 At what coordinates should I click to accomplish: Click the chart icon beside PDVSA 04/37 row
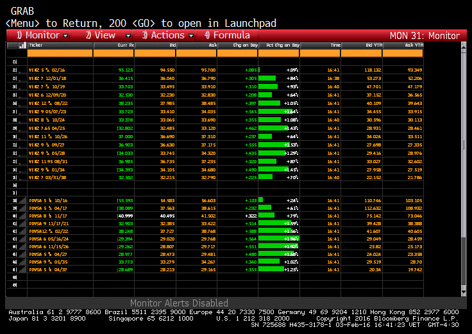(x=22, y=269)
